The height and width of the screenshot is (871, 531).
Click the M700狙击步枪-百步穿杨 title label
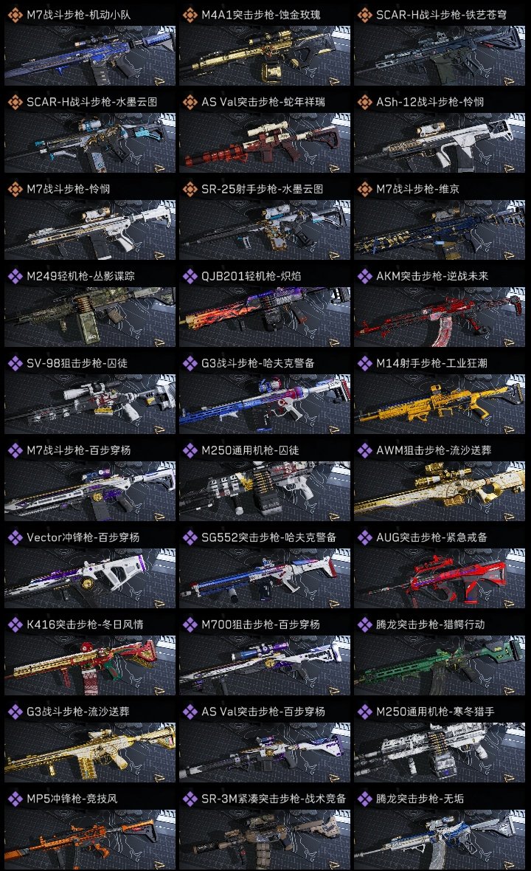click(261, 624)
